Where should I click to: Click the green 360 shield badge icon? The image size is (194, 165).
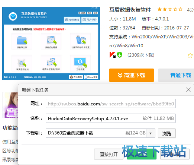point(120,55)
